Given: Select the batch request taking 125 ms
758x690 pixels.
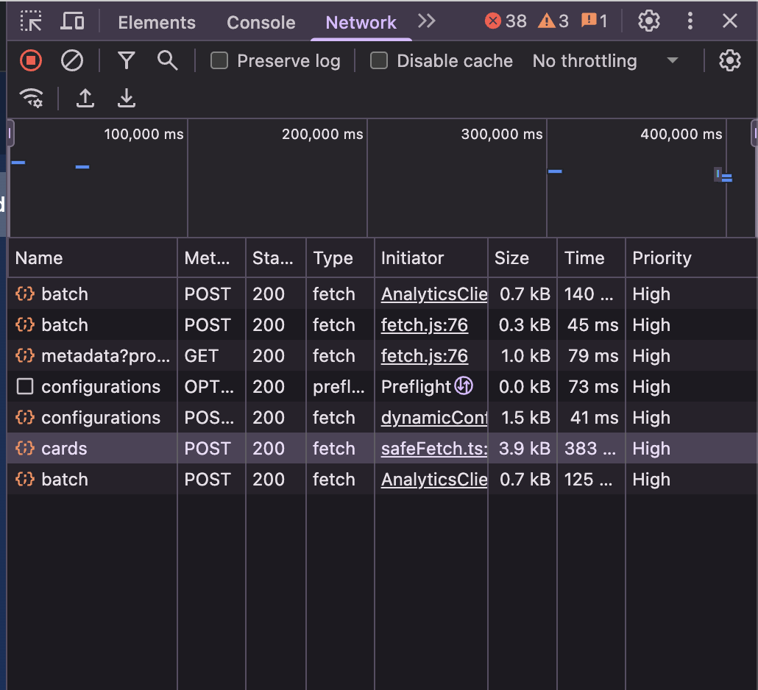Looking at the screenshot, I should pyautogui.click(x=383, y=480).
